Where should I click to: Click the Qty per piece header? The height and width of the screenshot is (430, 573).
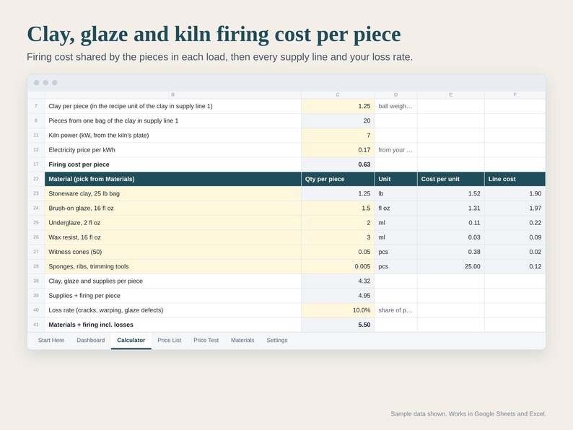tap(338, 179)
